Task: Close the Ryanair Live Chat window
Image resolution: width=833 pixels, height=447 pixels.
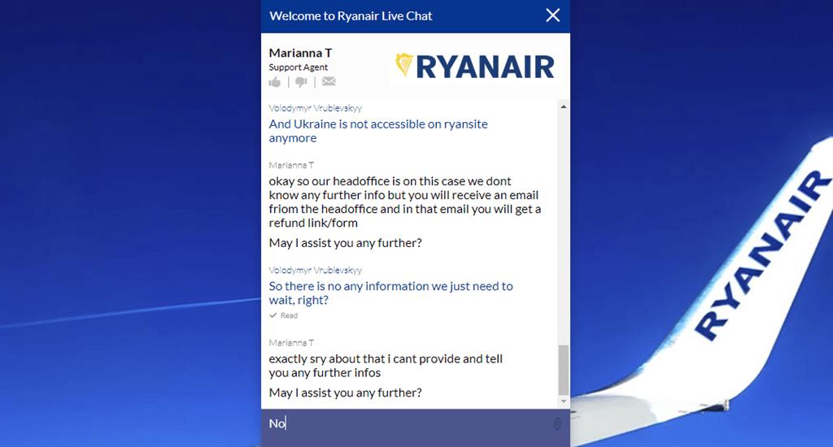Action: click(552, 15)
